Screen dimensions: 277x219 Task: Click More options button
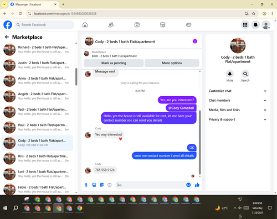(x=172, y=63)
